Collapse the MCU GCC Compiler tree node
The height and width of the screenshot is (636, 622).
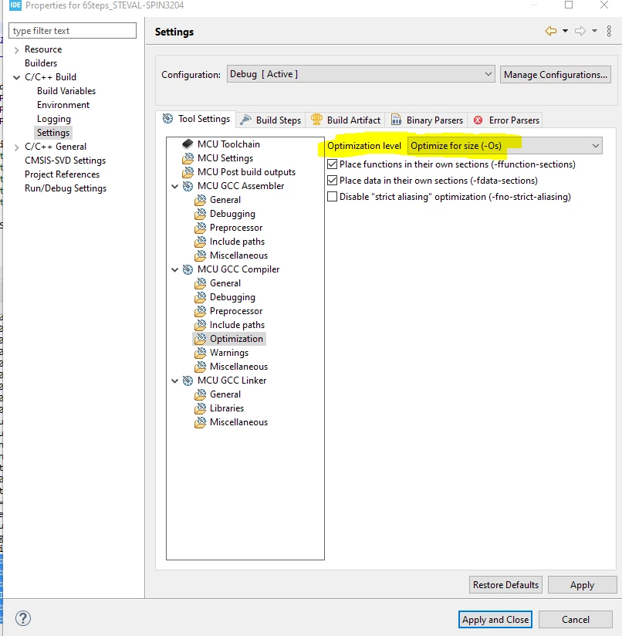point(175,269)
